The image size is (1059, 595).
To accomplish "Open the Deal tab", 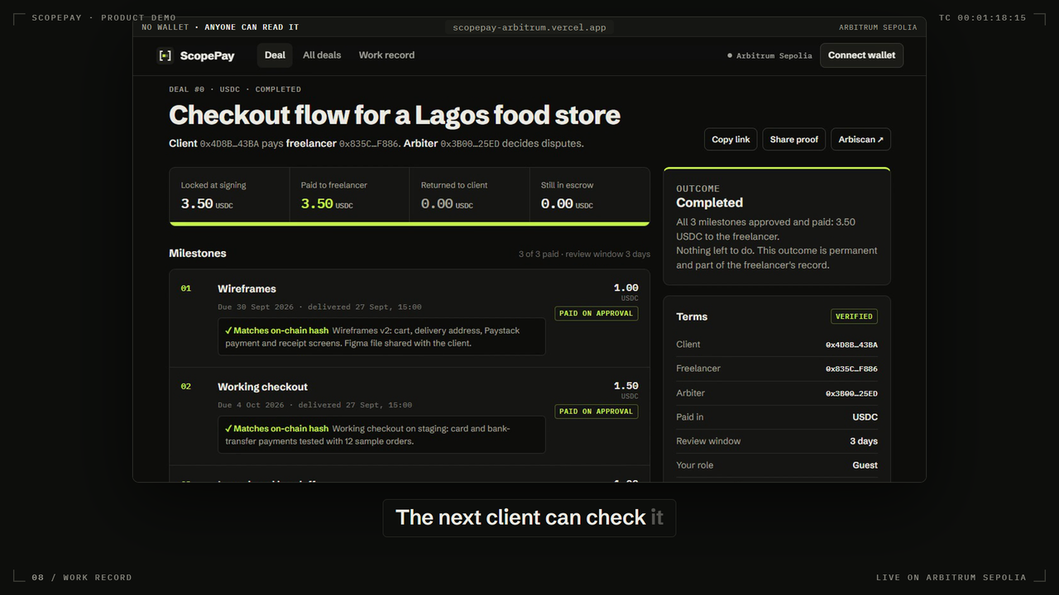I will coord(275,55).
